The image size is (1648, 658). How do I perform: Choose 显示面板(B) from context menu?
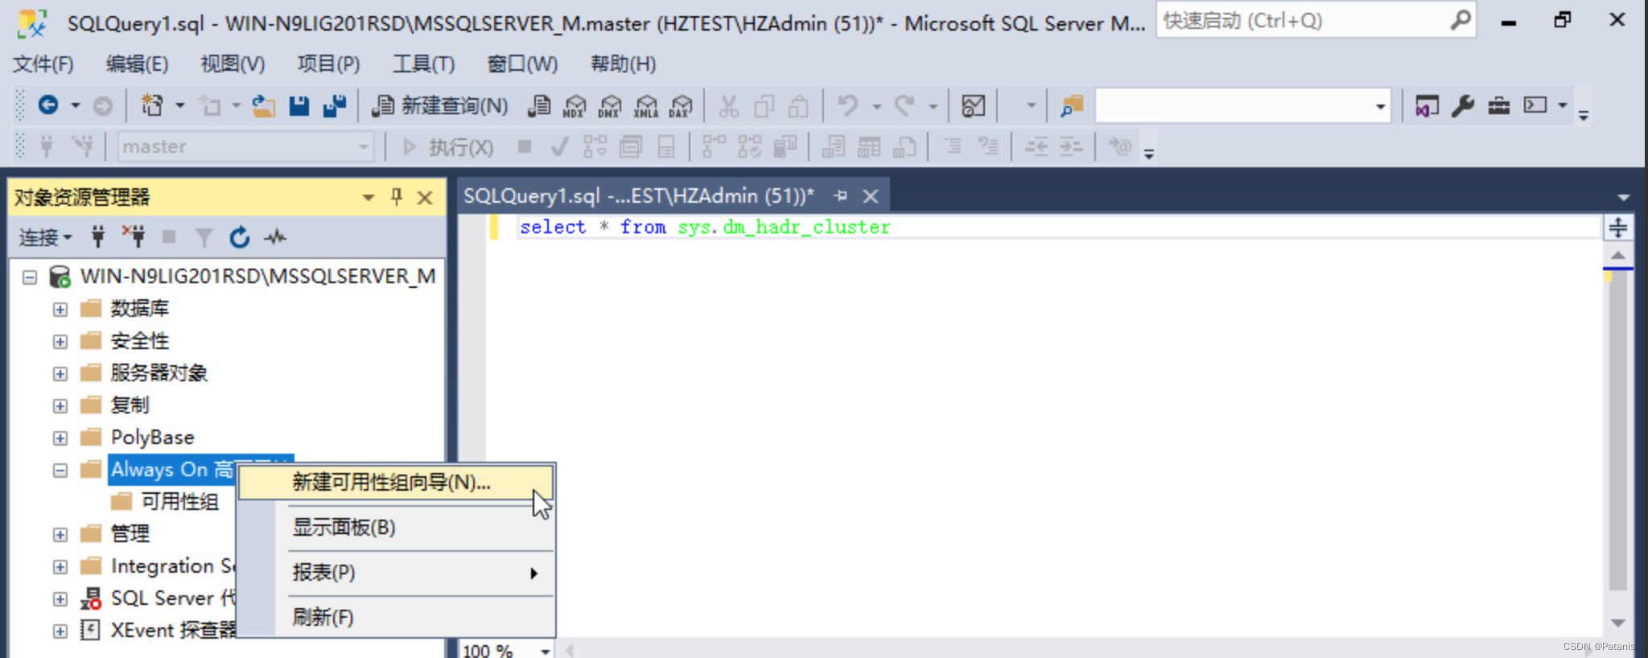click(x=396, y=528)
